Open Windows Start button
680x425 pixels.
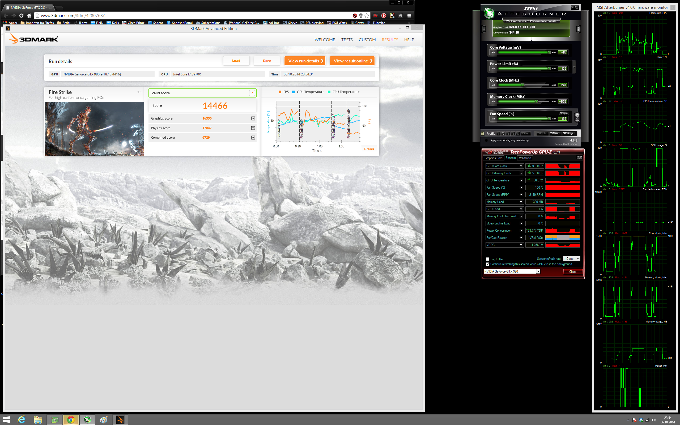[x=6, y=420]
